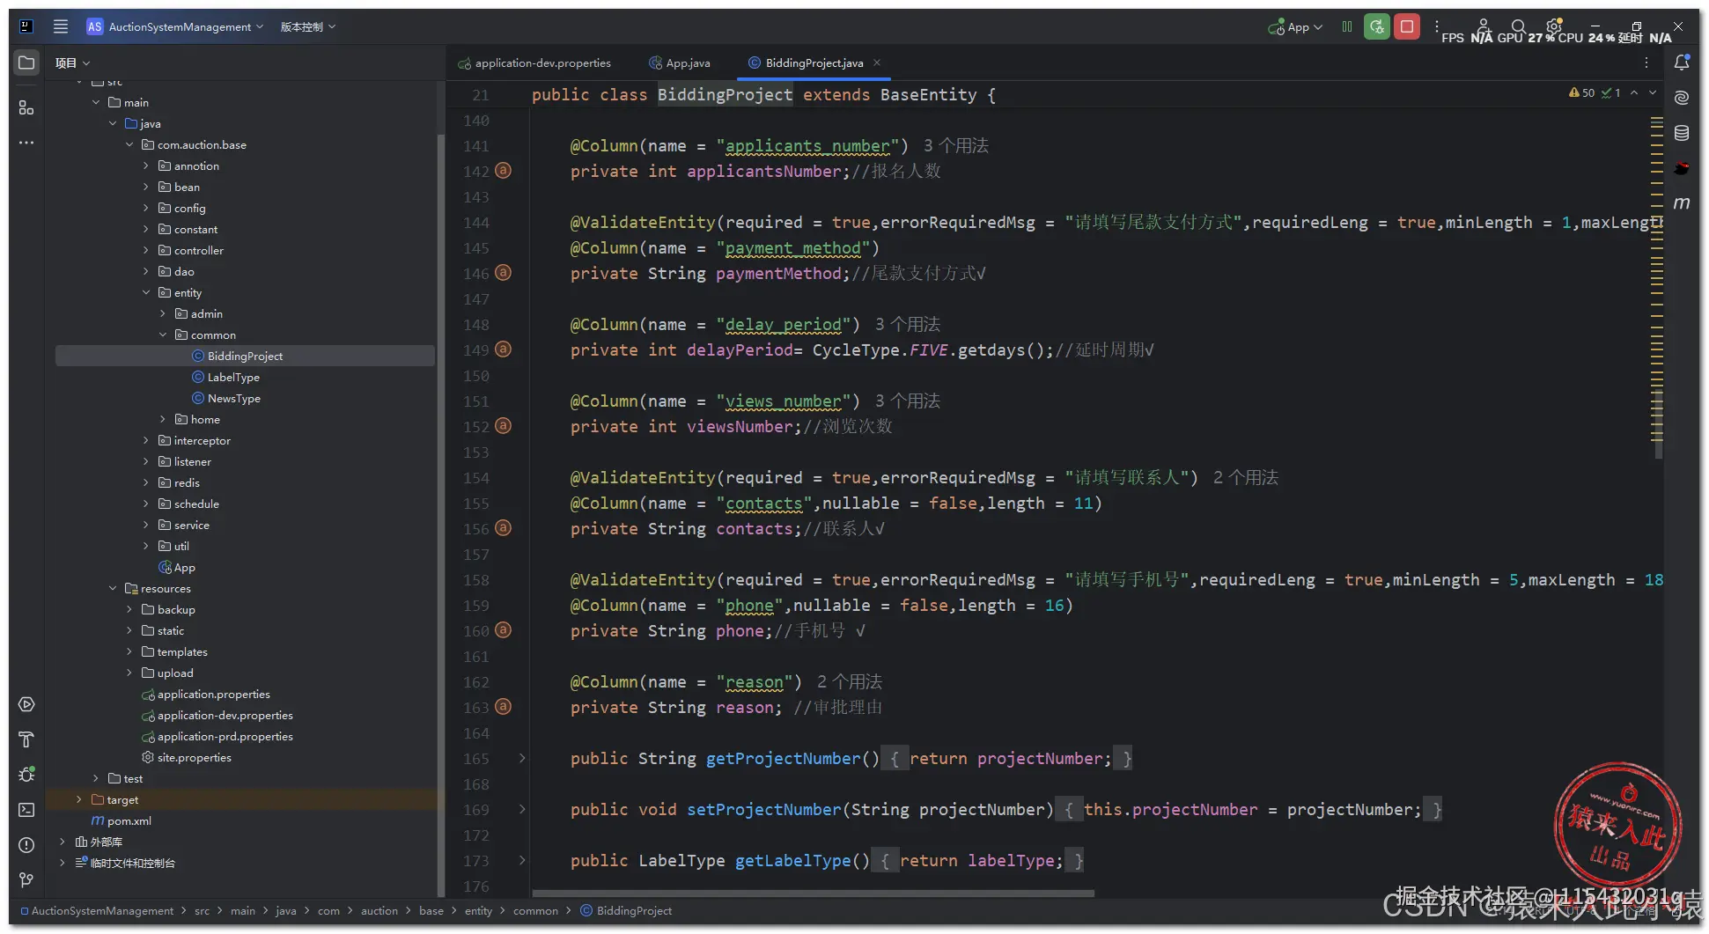Show usages for reason column
1709x934 pixels.
(850, 681)
